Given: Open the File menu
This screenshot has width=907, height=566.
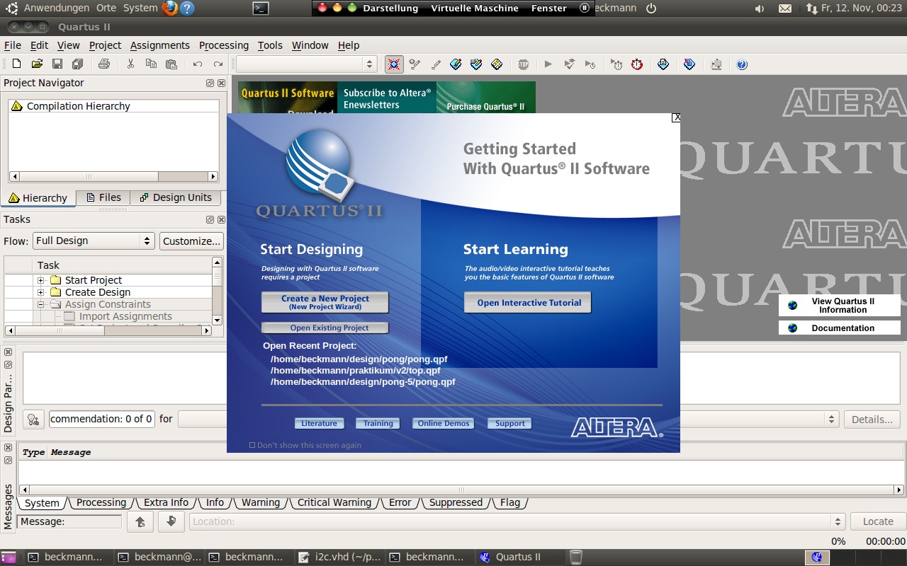Looking at the screenshot, I should point(13,45).
